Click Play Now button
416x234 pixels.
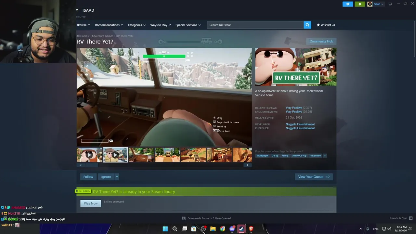coord(91,203)
